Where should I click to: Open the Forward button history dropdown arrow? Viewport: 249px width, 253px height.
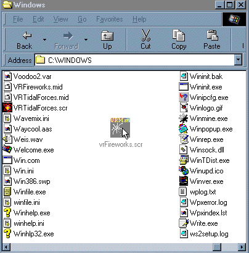pos(86,39)
